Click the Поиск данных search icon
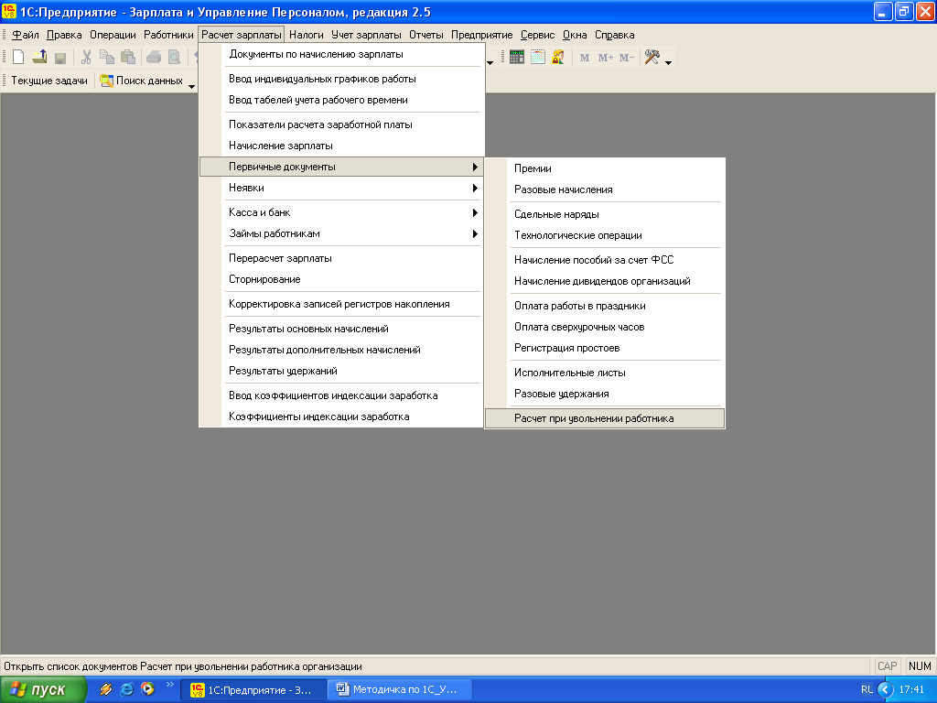This screenshot has height=703, width=937. pyautogui.click(x=107, y=81)
